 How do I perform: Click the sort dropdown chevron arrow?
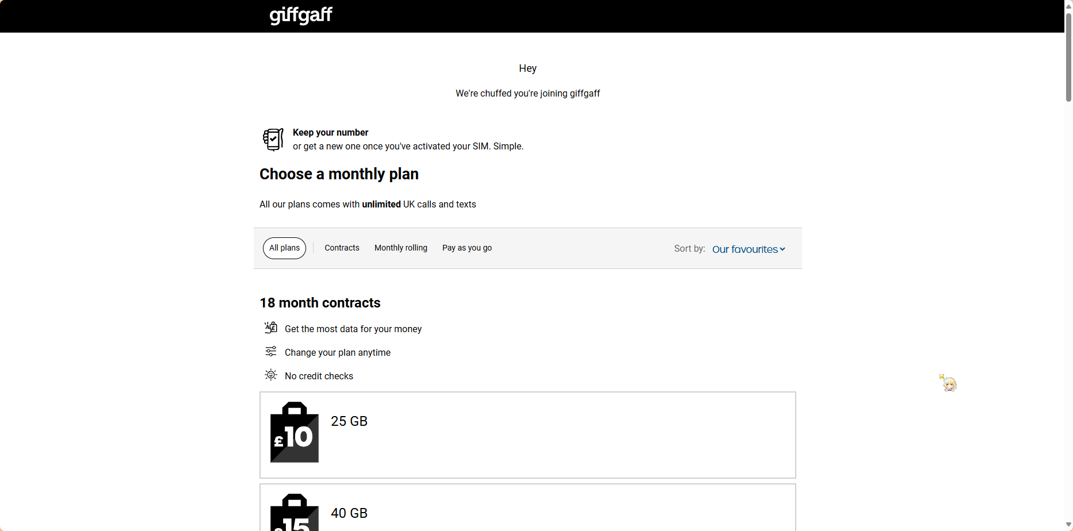782,249
